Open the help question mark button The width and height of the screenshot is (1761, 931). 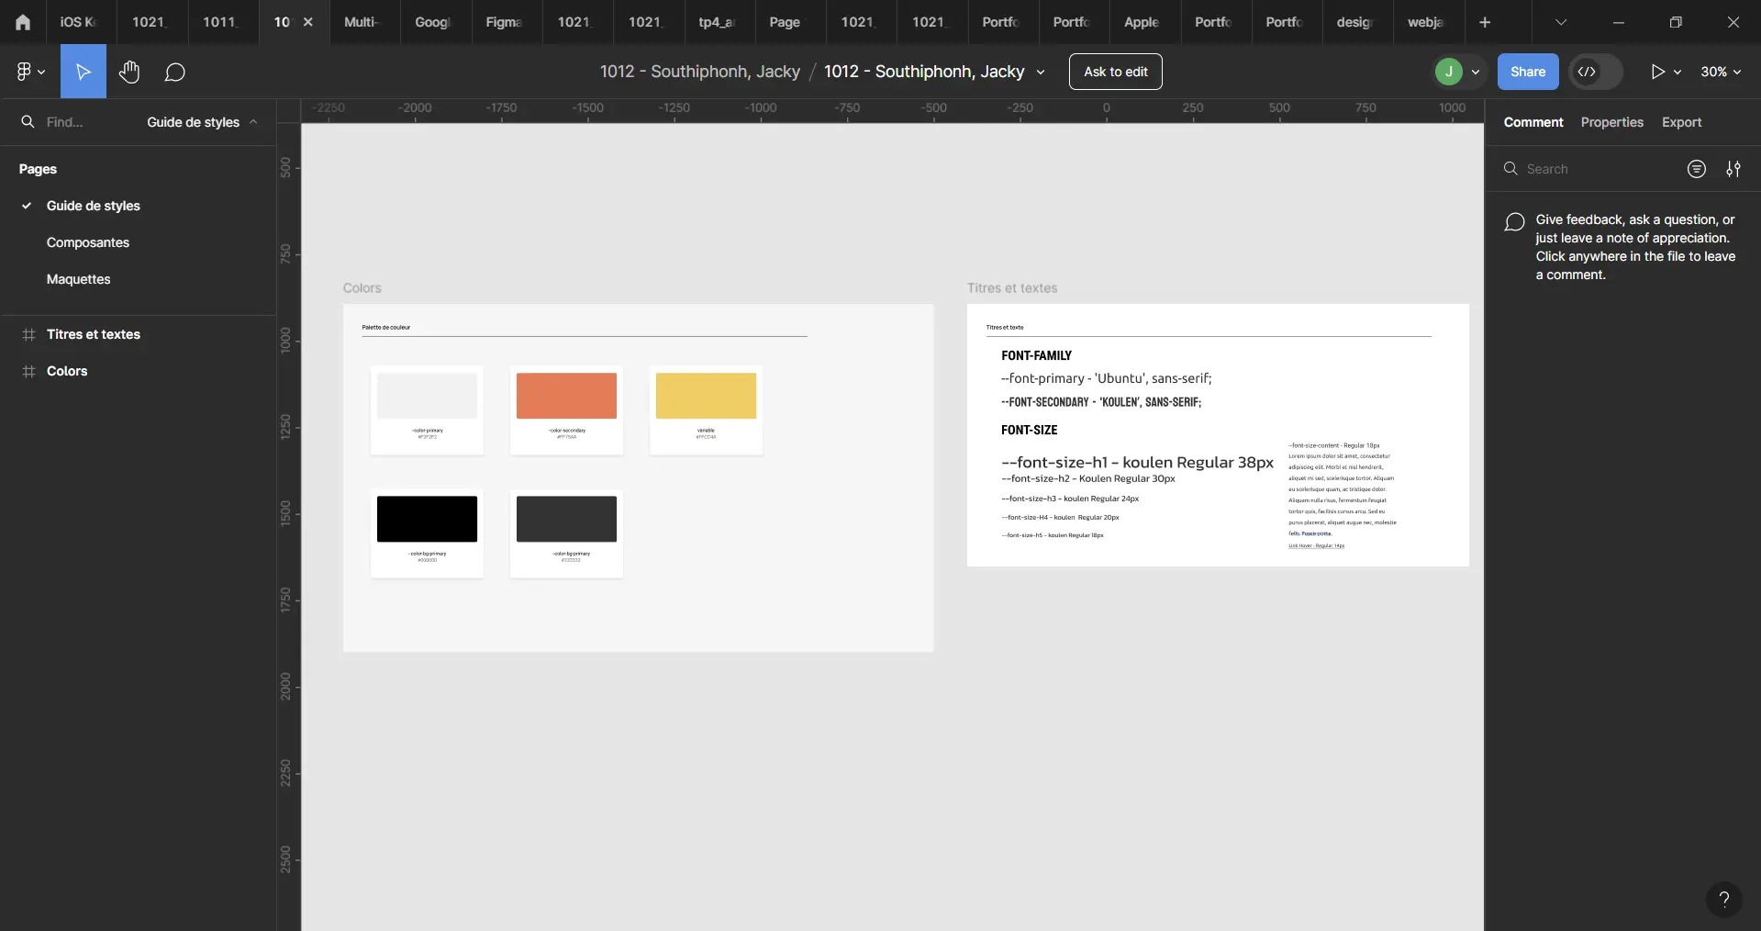[1723, 900]
